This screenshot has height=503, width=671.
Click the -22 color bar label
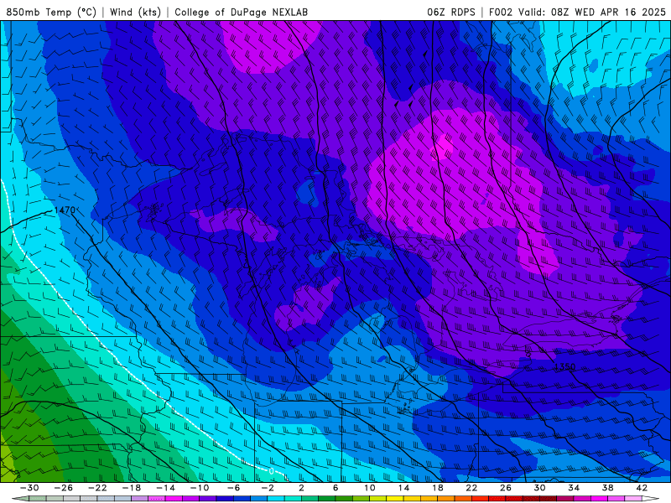click(x=97, y=488)
